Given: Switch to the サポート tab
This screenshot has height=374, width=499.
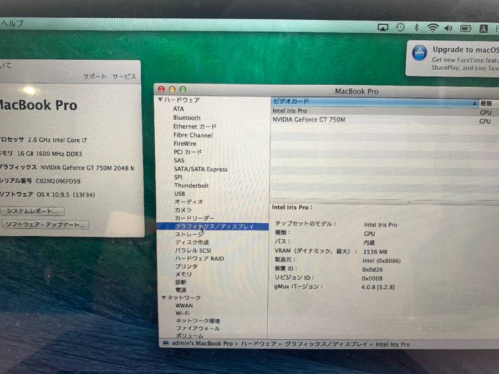Looking at the screenshot, I should click(x=95, y=77).
